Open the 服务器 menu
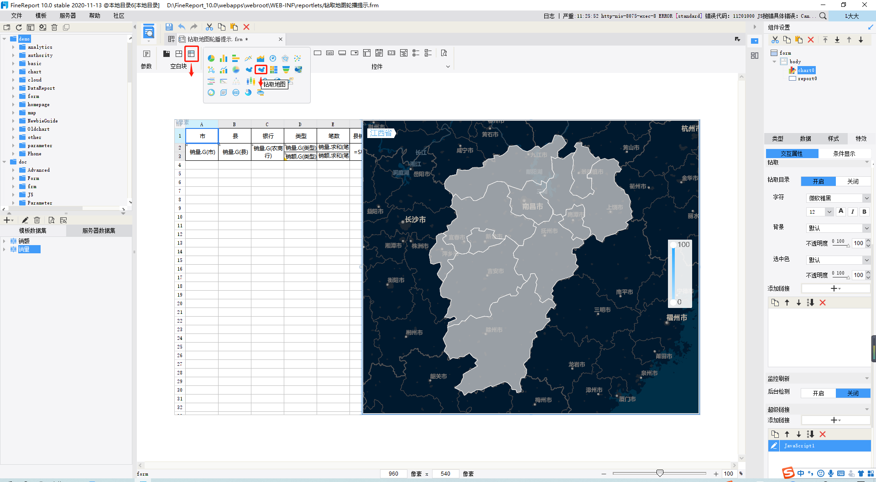The height and width of the screenshot is (482, 876). click(68, 15)
